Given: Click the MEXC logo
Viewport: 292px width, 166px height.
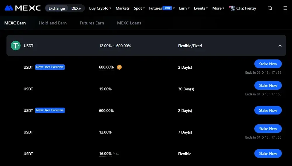Looking at the screenshot, I should [22, 8].
